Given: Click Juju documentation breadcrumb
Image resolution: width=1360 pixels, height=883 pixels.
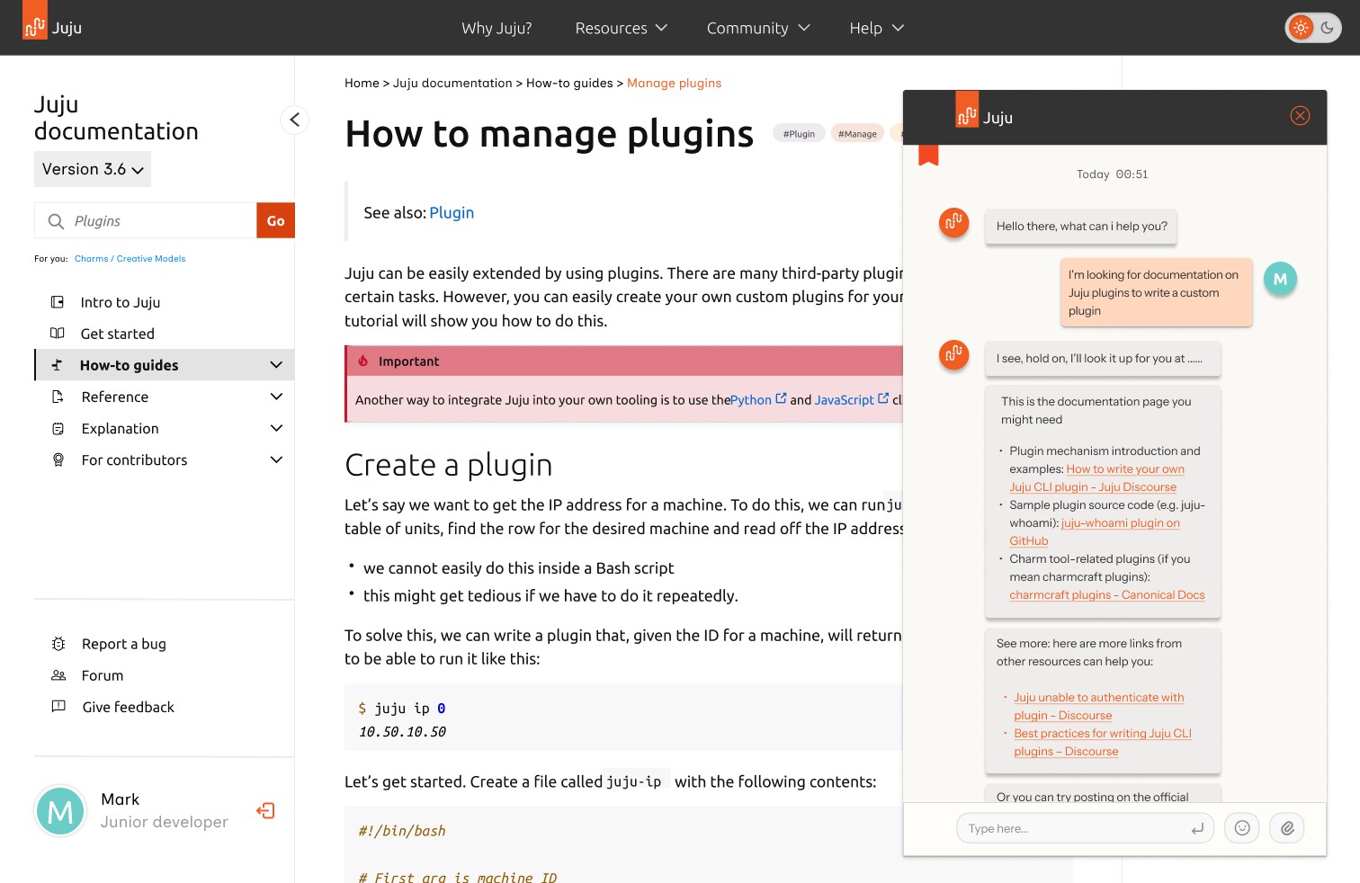Looking at the screenshot, I should (x=452, y=83).
